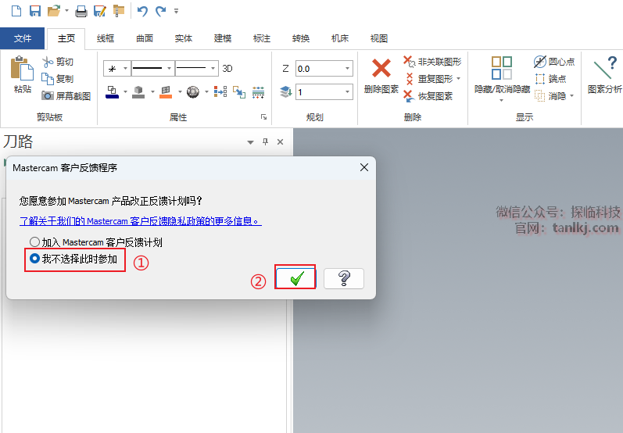This screenshot has width=623, height=433.
Task: Switch to the 建模 tab
Action: (223, 38)
